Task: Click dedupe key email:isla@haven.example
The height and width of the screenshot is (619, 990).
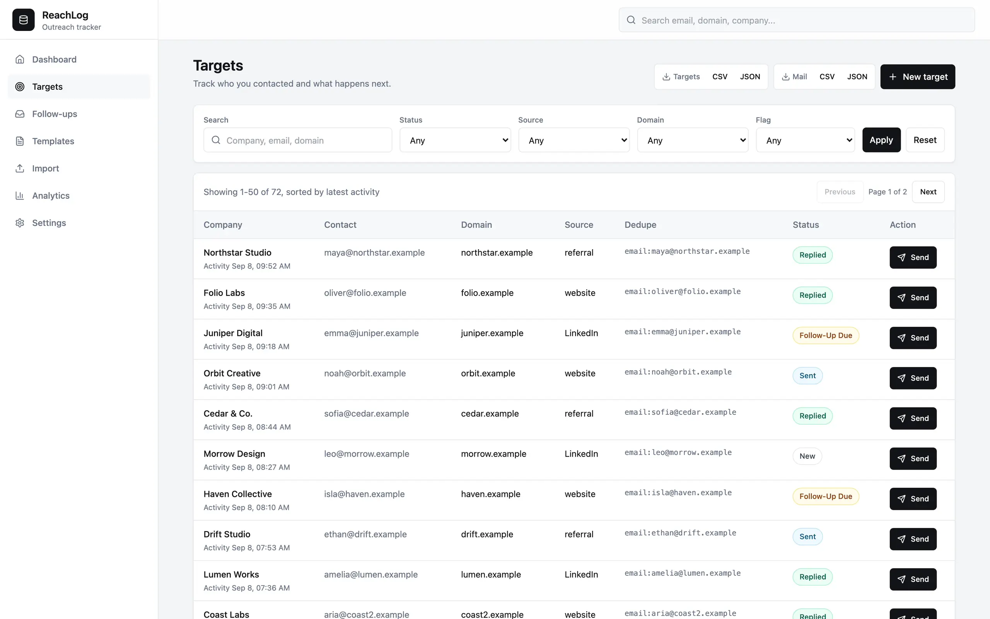Action: pyautogui.click(x=678, y=492)
